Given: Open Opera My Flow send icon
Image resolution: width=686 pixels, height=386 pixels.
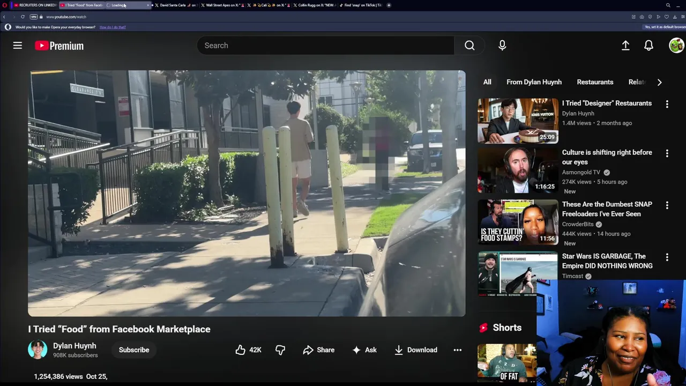Looking at the screenshot, I should coord(659,17).
